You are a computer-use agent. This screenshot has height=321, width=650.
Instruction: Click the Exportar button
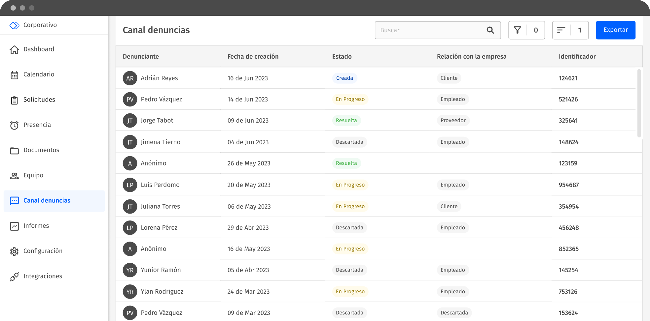tap(615, 30)
